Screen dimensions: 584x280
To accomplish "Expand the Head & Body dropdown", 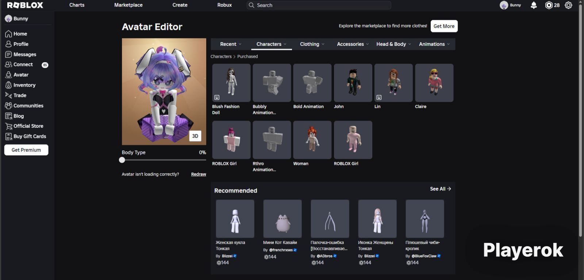I will [393, 44].
